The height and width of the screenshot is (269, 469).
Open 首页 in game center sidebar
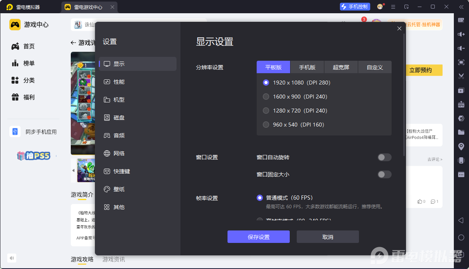coord(23,46)
